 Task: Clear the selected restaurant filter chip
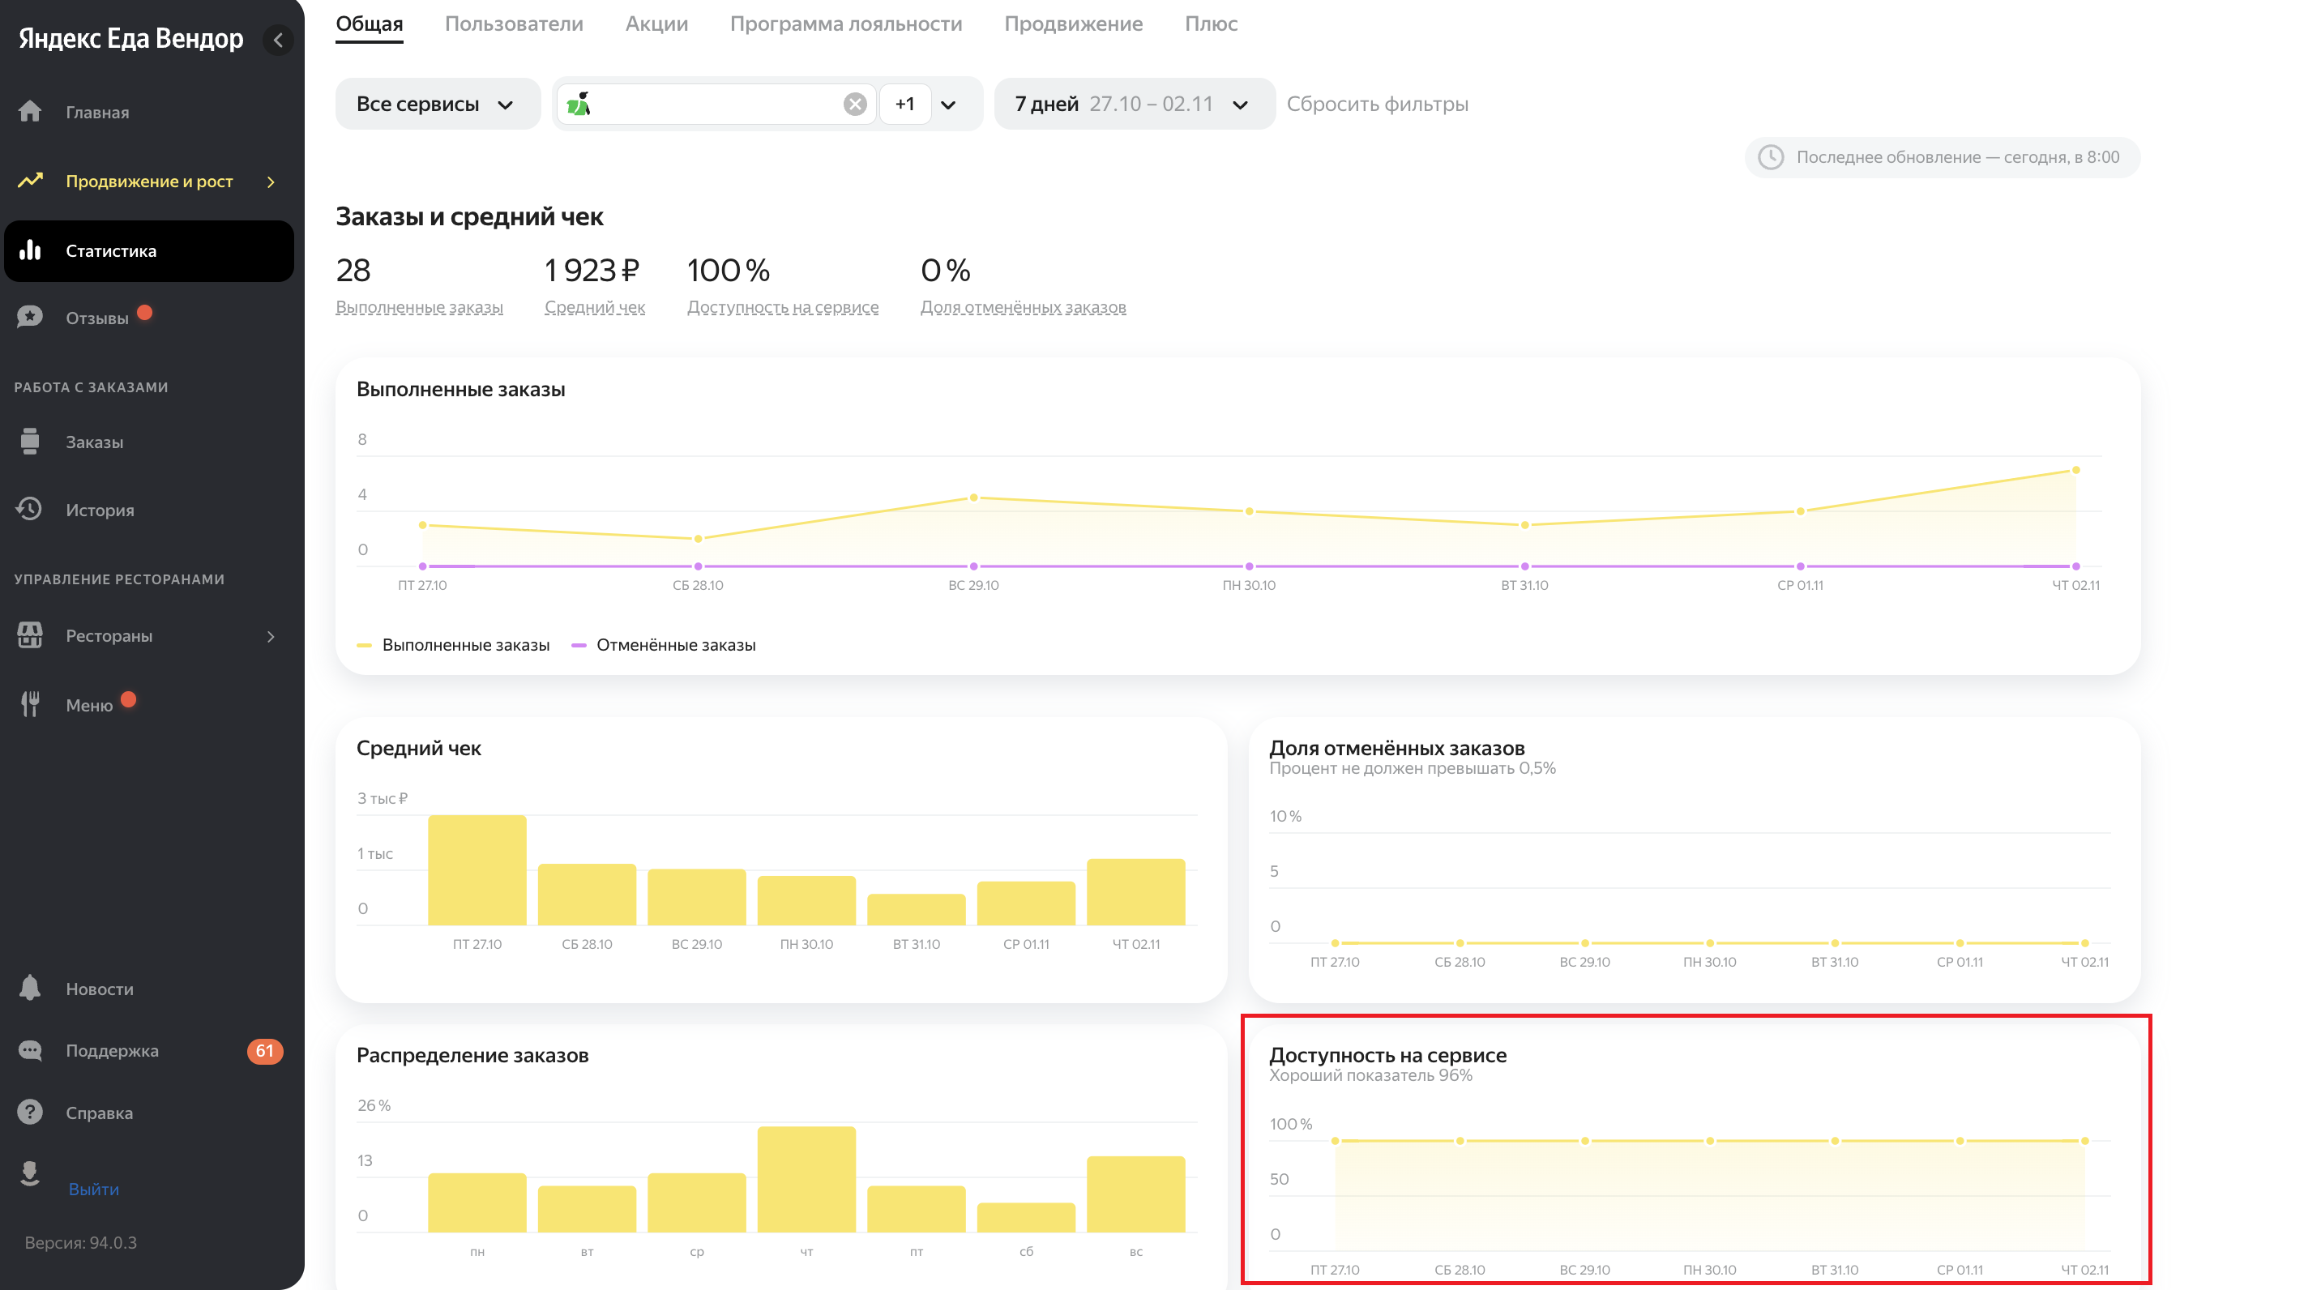click(x=854, y=105)
